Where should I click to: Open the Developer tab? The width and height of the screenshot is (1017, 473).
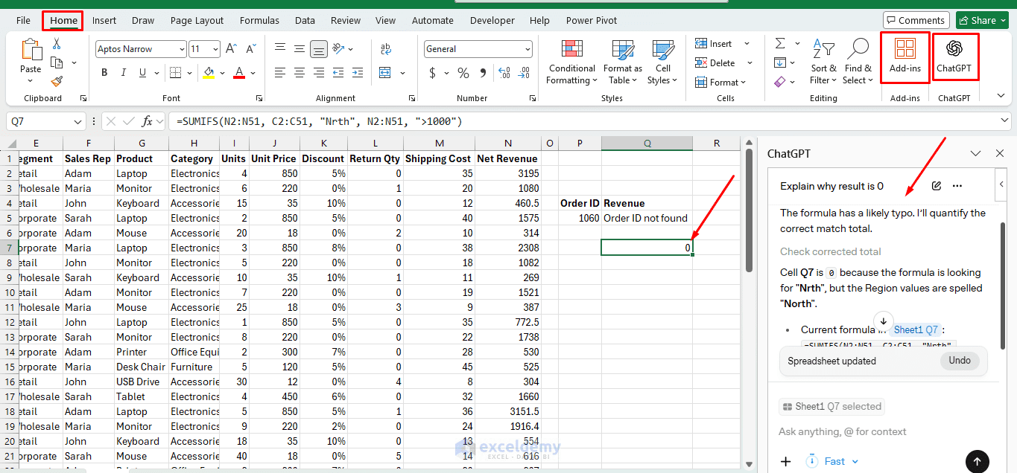click(492, 20)
